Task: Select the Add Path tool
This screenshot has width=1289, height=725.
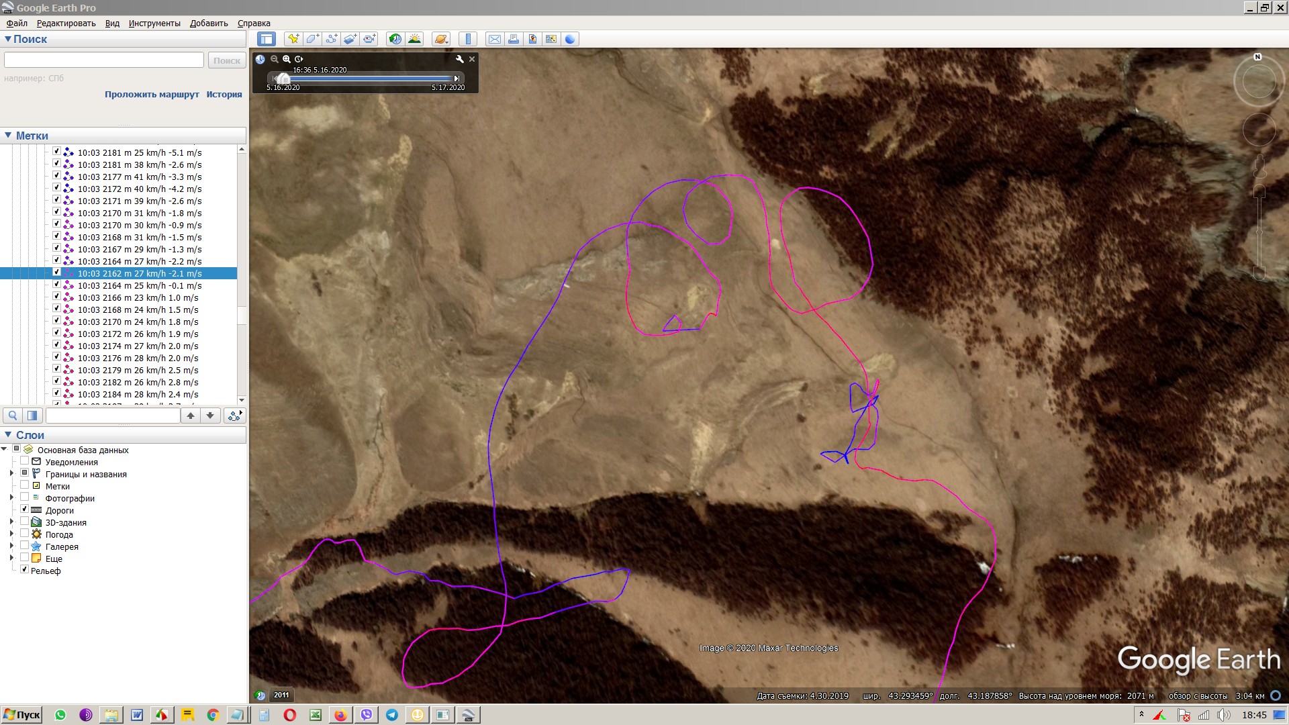Action: (x=331, y=39)
